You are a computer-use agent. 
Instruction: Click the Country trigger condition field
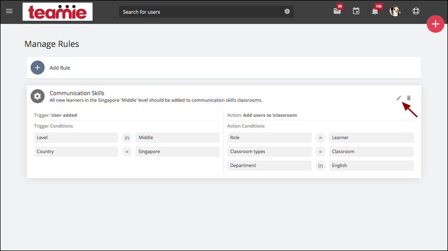tap(76, 151)
